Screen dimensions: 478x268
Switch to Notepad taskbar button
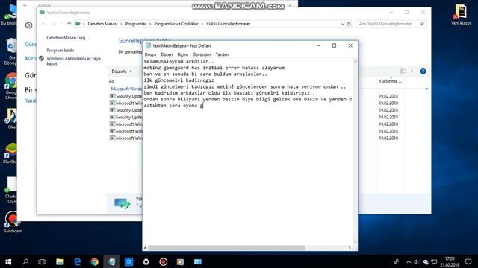(x=111, y=261)
